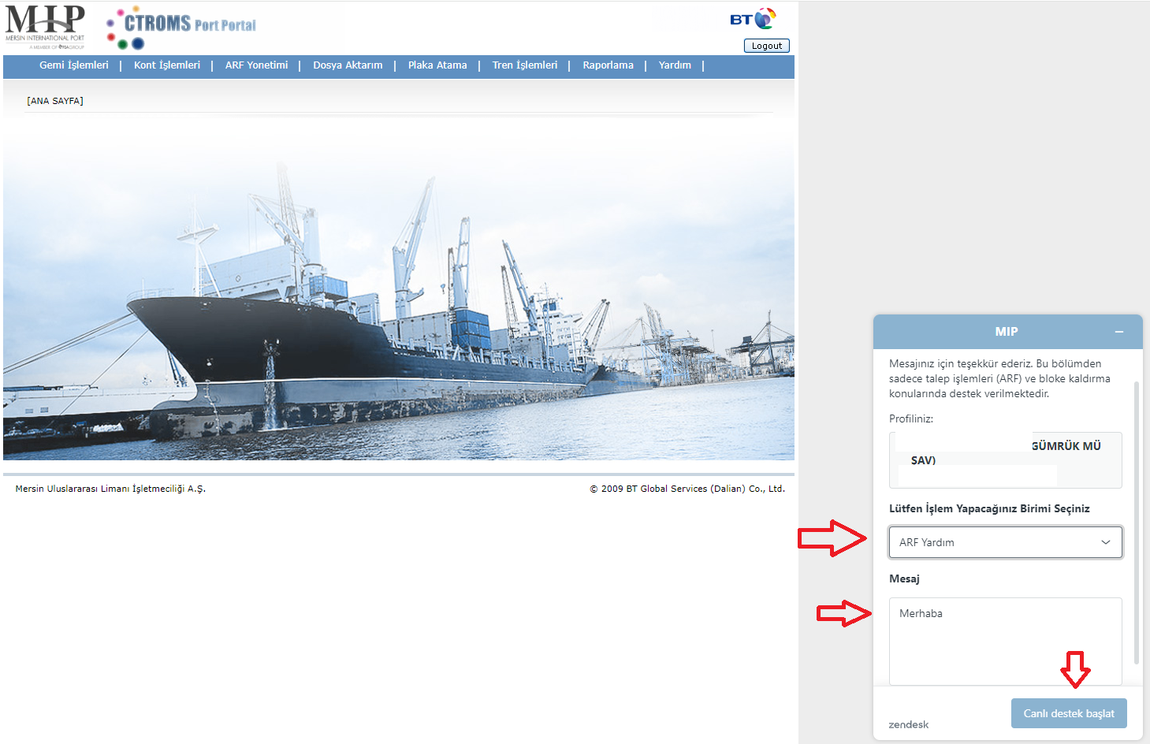This screenshot has width=1150, height=744.
Task: Click the dropdown chevron in ARF Yardım
Action: point(1105,542)
